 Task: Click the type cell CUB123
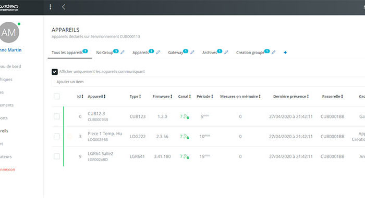coord(138,116)
